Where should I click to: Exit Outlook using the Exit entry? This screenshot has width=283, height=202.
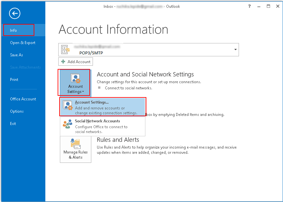(14, 123)
